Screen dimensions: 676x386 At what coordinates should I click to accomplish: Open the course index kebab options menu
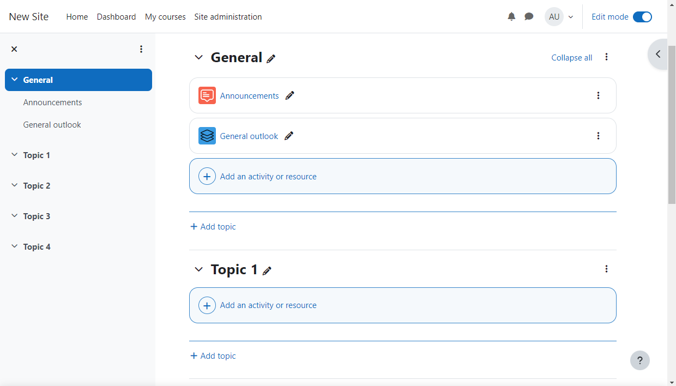[x=141, y=49]
